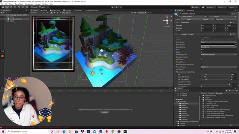Switch to the Game tab
The width and height of the screenshot is (239, 134).
pos(44,10)
